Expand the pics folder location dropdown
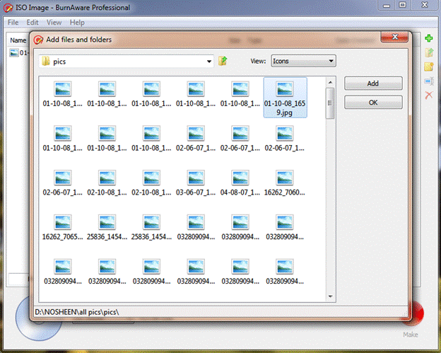441x353 pixels. (x=209, y=62)
